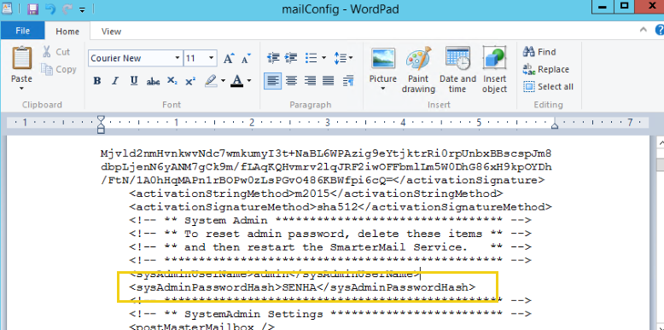Toggle Underline formatting
664x330 pixels.
134,80
